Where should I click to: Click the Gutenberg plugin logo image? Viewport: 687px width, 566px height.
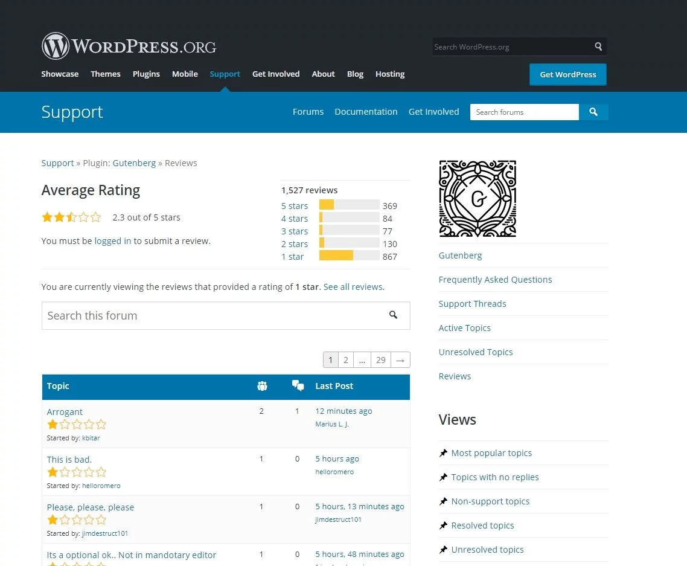point(478,199)
